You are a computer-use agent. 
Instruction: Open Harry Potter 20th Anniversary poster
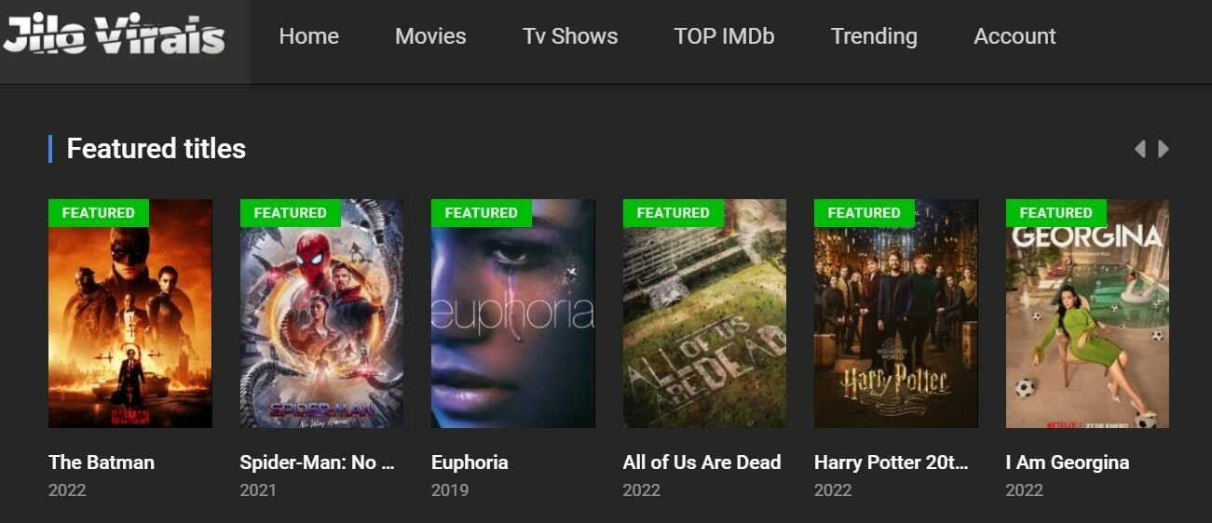click(896, 314)
